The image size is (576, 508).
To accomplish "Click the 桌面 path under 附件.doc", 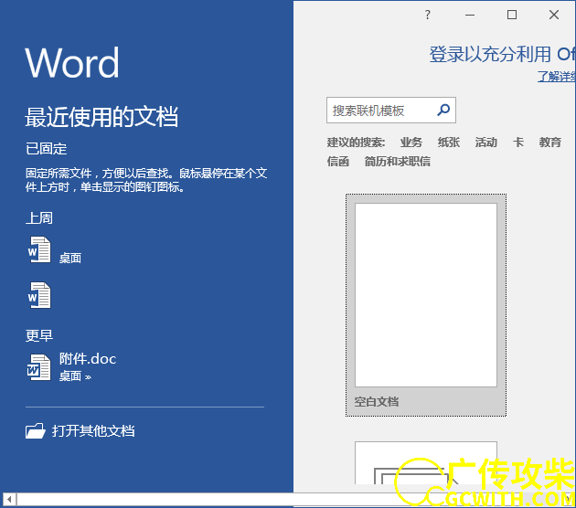I will [70, 376].
